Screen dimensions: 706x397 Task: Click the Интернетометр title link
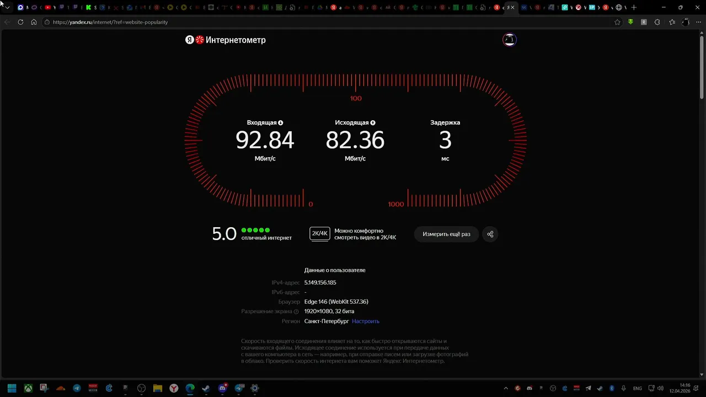click(x=236, y=40)
